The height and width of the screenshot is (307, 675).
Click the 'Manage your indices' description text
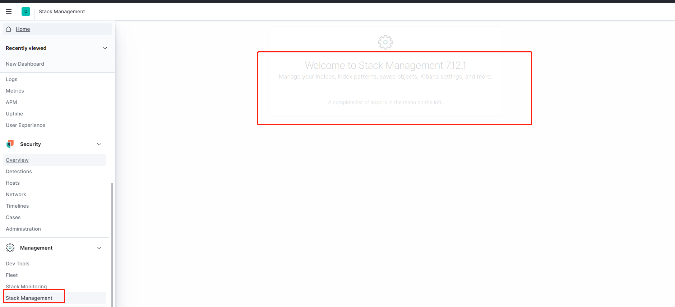(385, 76)
